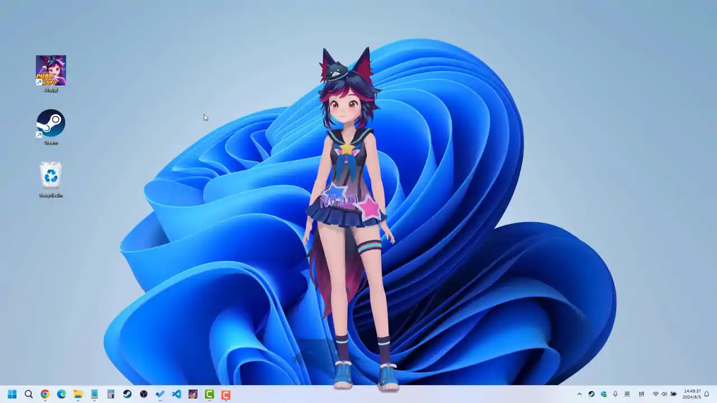Open the volume speaker control

(664, 394)
